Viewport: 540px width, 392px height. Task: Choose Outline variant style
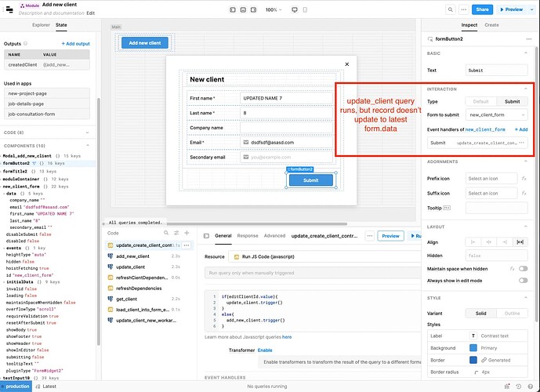(512, 314)
